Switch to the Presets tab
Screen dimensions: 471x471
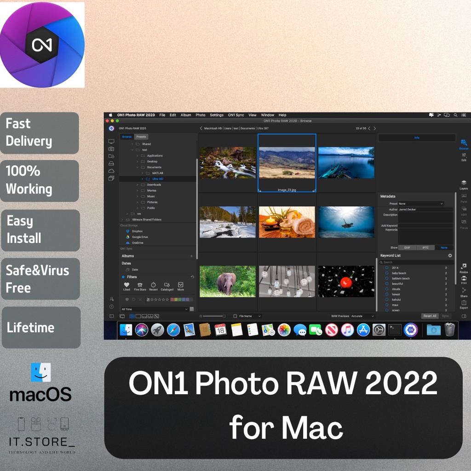tap(141, 137)
